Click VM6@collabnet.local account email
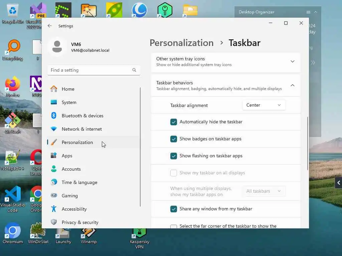Image resolution: width=342 pixels, height=256 pixels. pyautogui.click(x=90, y=50)
